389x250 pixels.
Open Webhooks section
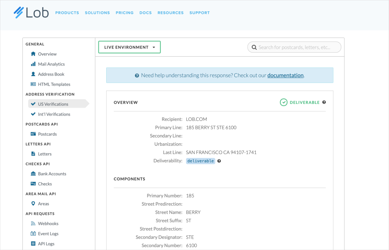tap(48, 223)
